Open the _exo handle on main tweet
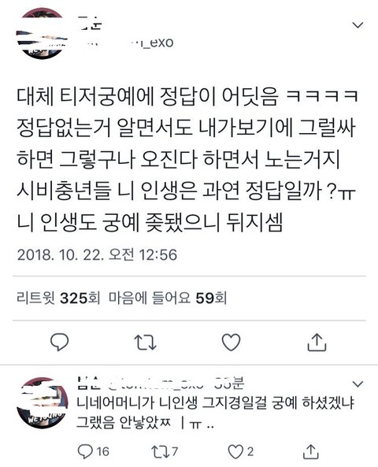This screenshot has height=467, width=378. click(x=127, y=43)
